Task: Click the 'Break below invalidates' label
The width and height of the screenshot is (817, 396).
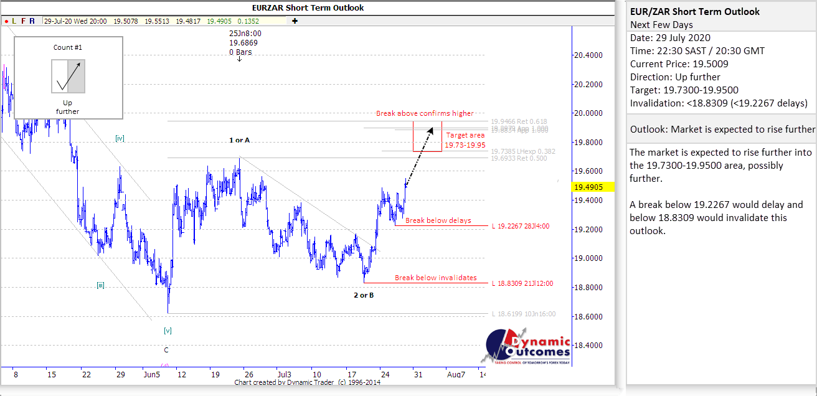Action: pyautogui.click(x=436, y=278)
